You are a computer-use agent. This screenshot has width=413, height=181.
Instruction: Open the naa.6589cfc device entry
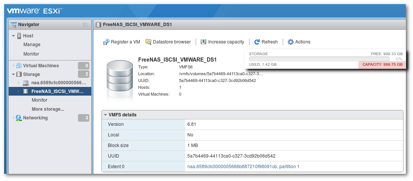58,82
